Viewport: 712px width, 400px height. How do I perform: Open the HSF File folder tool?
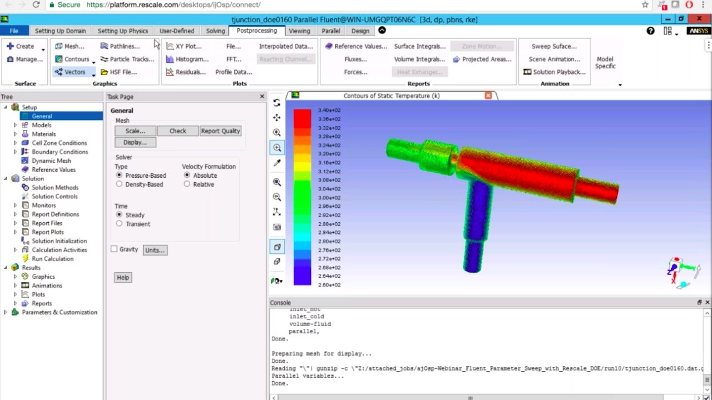pyautogui.click(x=118, y=72)
